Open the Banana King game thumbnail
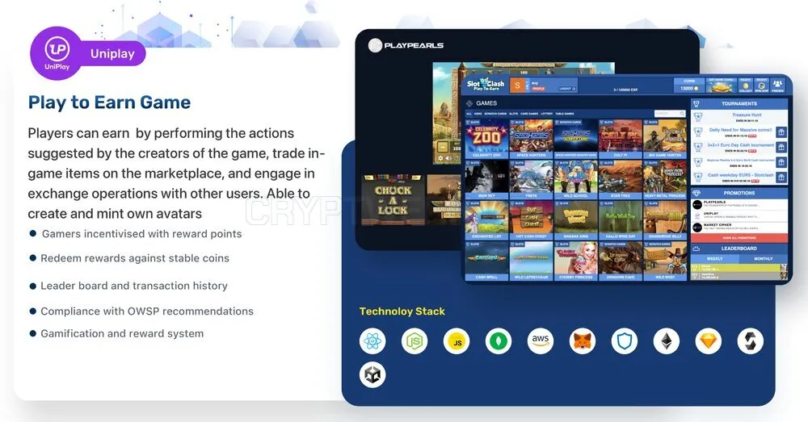Screen dimensions: 808x422 [x=575, y=219]
